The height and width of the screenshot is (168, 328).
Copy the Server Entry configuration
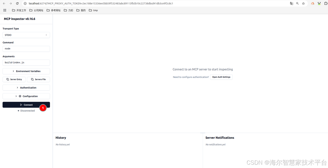(14, 79)
